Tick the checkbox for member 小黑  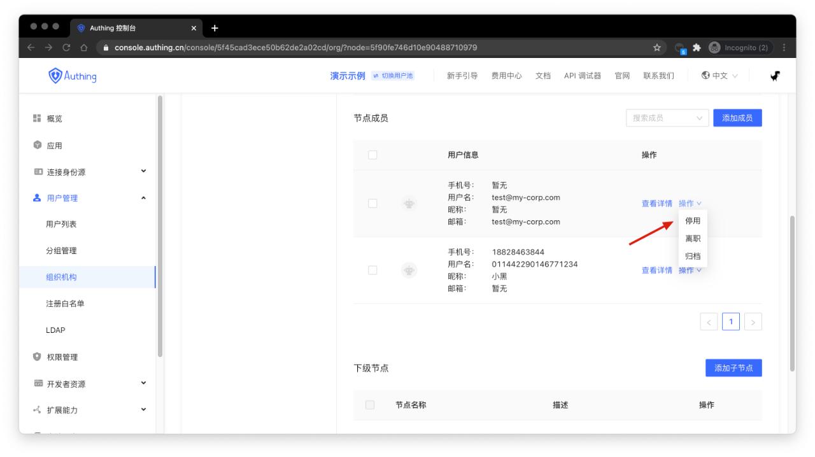(x=372, y=270)
